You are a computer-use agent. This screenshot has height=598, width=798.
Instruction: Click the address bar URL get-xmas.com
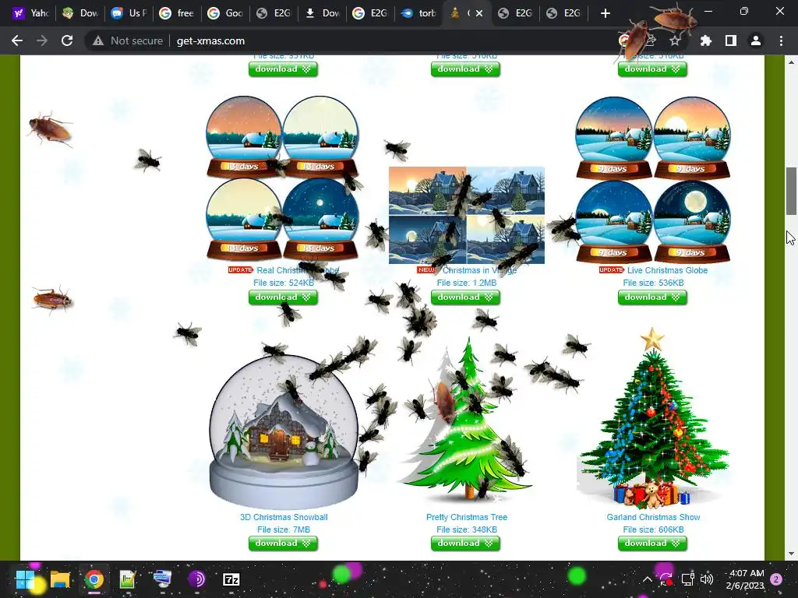click(x=210, y=40)
